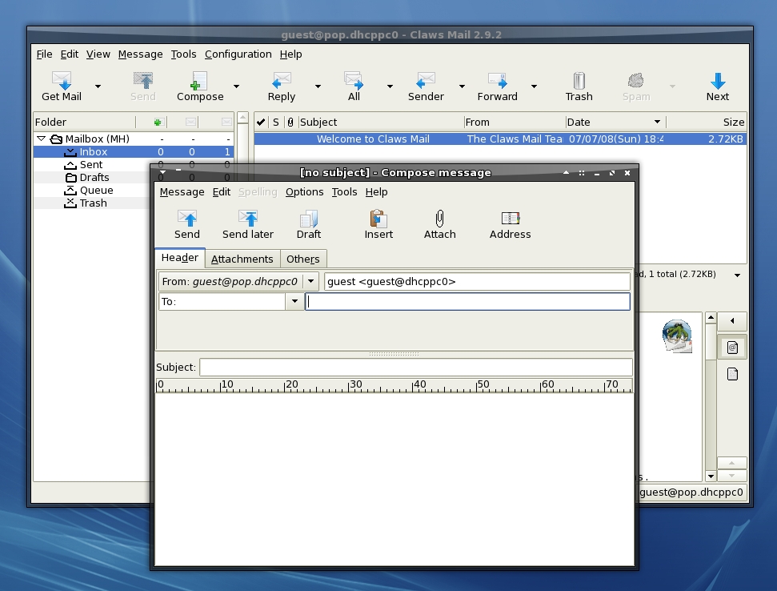Viewport: 777px width, 591px height.
Task: Click the left arrow toggle in message view
Action: coord(732,321)
